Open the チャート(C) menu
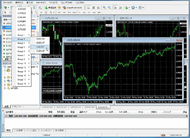The width and height of the screenshot is (190, 138). (x=41, y=2)
